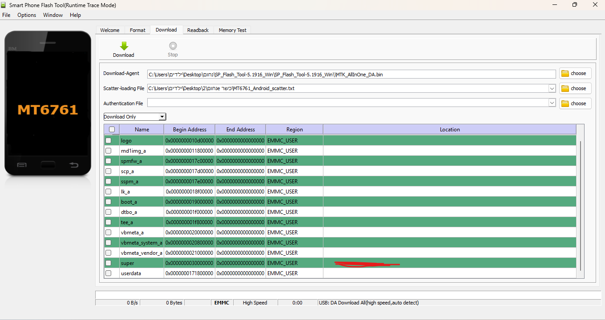This screenshot has height=320, width=605.
Task: Click the Smart Phone Flash Tool title icon
Action: tap(5, 5)
